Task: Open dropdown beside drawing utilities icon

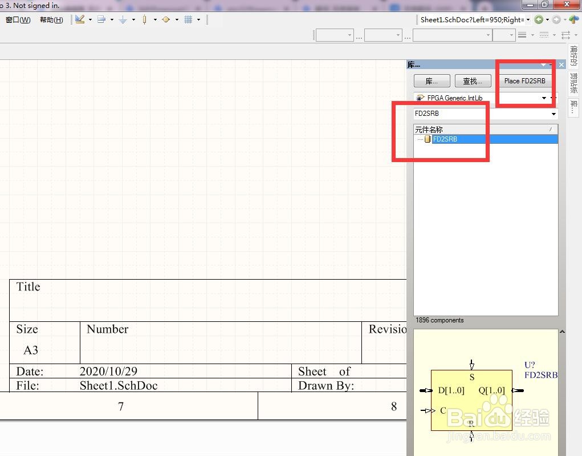Action: point(90,20)
